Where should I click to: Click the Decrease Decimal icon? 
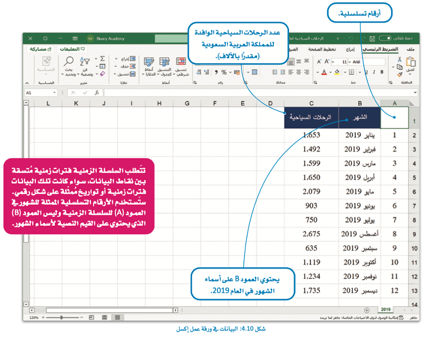tap(199, 72)
